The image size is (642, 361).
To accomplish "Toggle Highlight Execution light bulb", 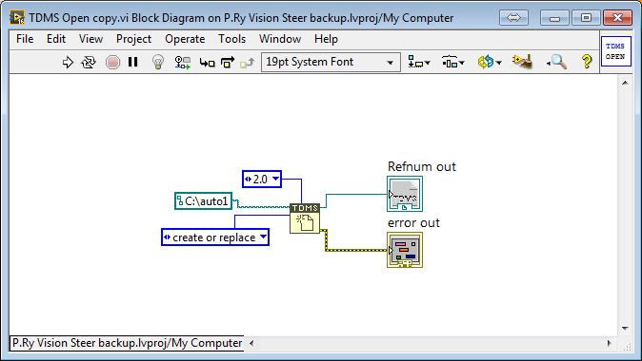I will (x=158, y=62).
